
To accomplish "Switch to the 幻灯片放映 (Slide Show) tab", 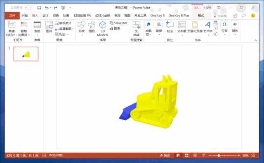I will click(103, 16).
